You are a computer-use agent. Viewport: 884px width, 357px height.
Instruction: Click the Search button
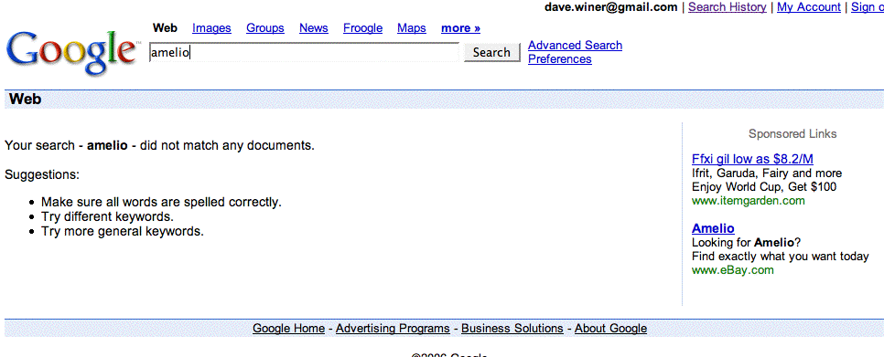pos(491,52)
